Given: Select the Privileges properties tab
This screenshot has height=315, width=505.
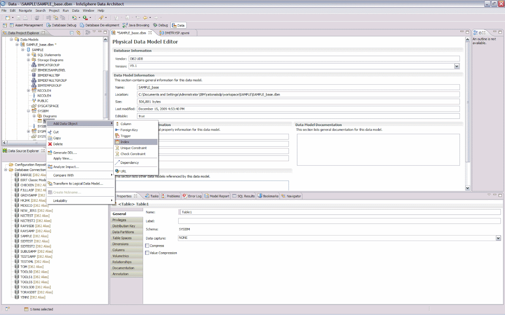Looking at the screenshot, I should click(x=127, y=220).
